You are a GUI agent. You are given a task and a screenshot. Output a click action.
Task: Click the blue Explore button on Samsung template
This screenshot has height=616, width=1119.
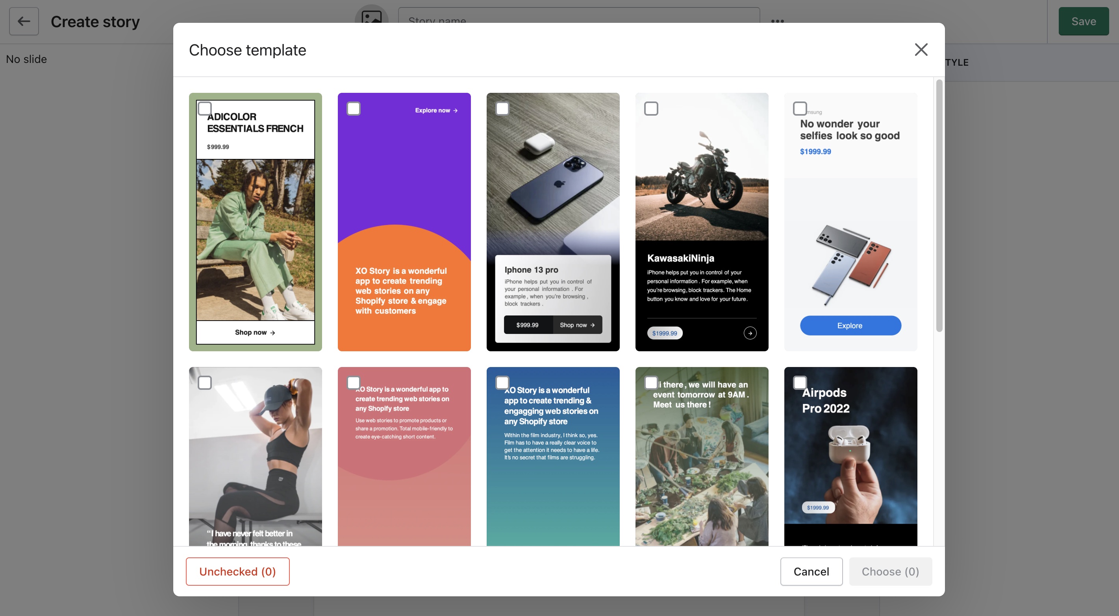(850, 326)
